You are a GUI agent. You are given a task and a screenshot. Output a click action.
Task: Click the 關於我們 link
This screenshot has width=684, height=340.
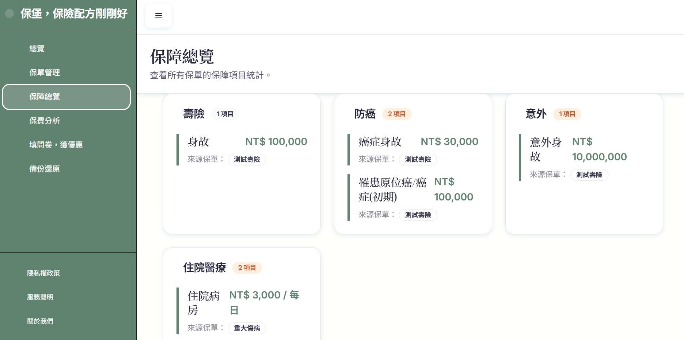coord(40,321)
